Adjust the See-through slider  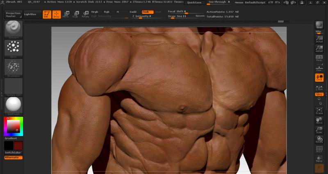[219, 2]
